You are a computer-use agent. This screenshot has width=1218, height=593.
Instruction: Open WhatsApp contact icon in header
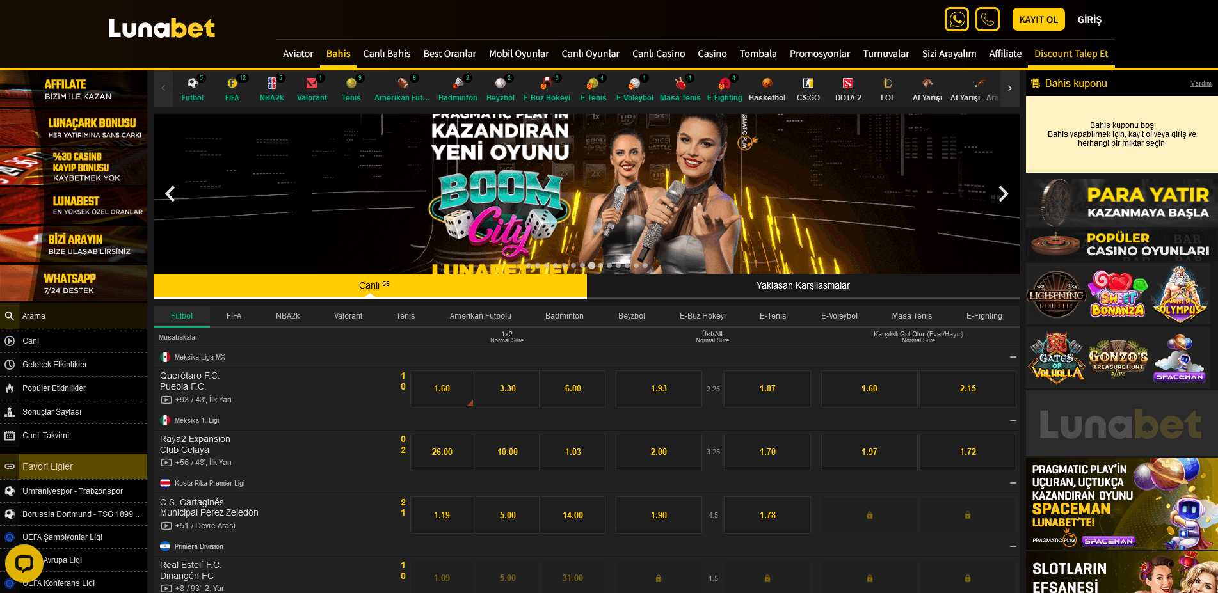point(956,19)
